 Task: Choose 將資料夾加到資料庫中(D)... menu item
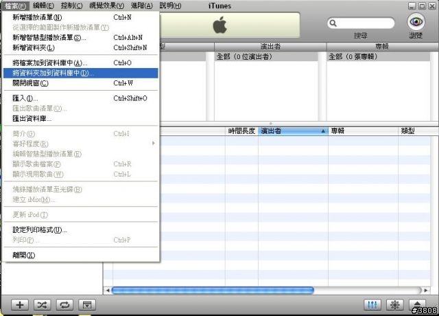point(81,74)
